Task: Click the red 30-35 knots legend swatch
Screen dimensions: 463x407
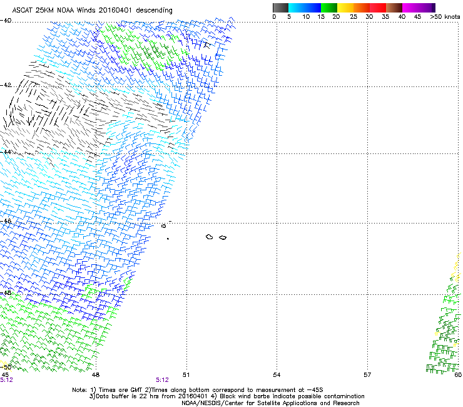Action: (378, 8)
